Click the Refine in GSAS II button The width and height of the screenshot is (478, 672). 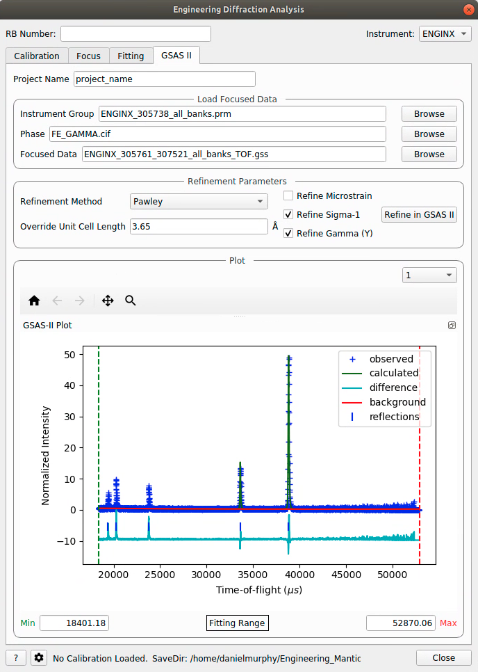(x=419, y=215)
